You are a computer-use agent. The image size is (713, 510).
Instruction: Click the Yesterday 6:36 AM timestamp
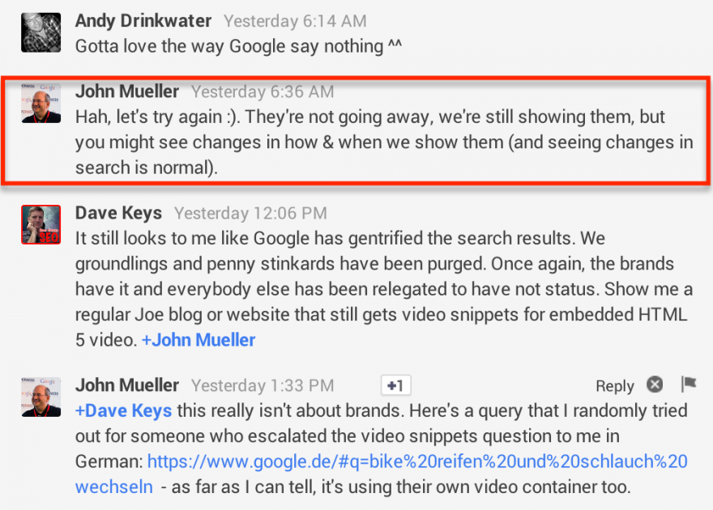click(x=263, y=91)
